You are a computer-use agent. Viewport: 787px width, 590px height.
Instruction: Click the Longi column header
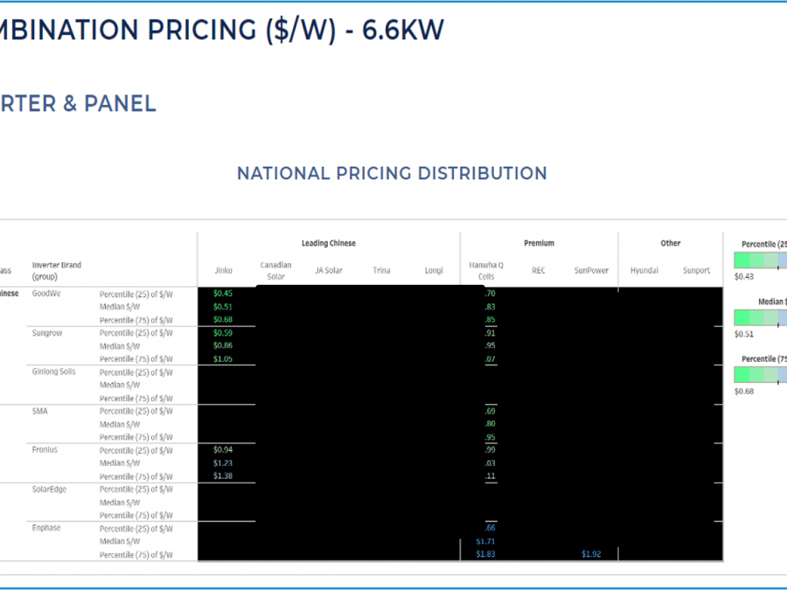[x=434, y=270]
